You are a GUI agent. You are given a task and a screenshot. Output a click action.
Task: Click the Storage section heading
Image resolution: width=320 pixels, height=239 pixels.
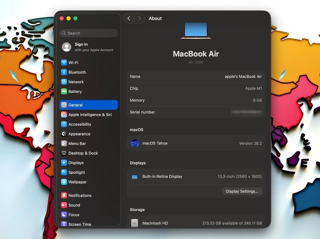pos(137,209)
